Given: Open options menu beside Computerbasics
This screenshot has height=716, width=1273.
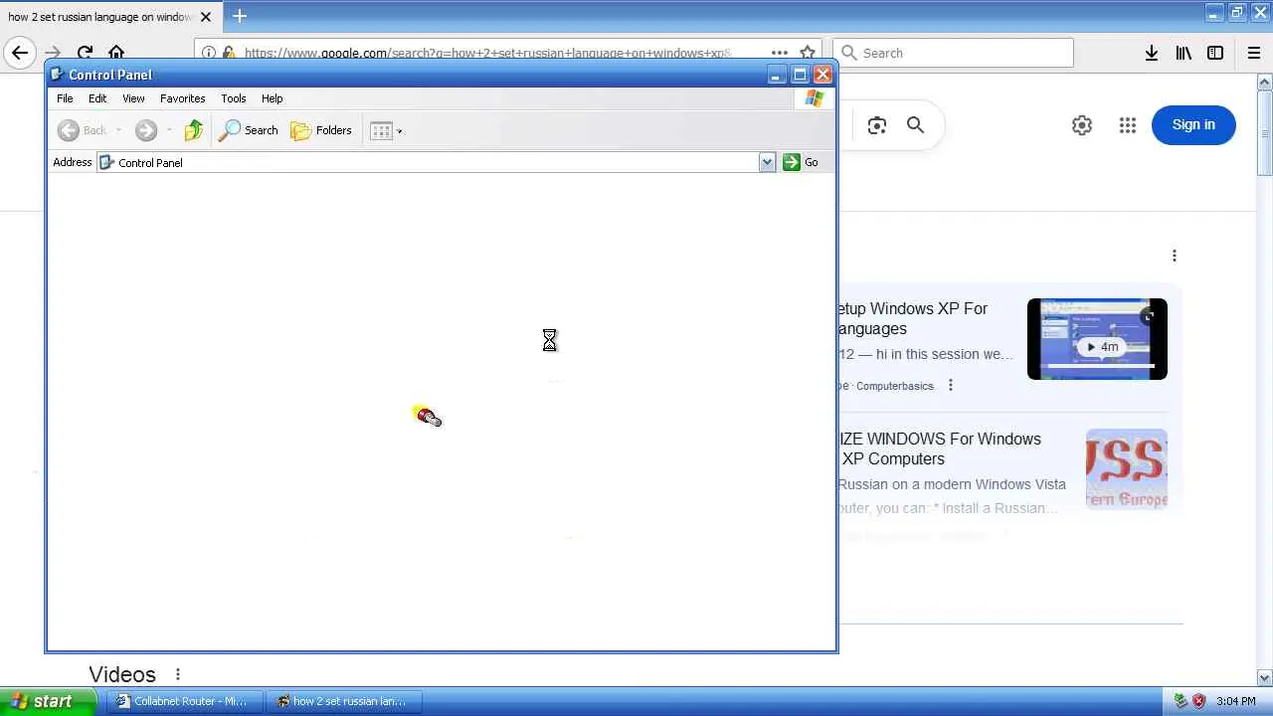Looking at the screenshot, I should coord(951,385).
